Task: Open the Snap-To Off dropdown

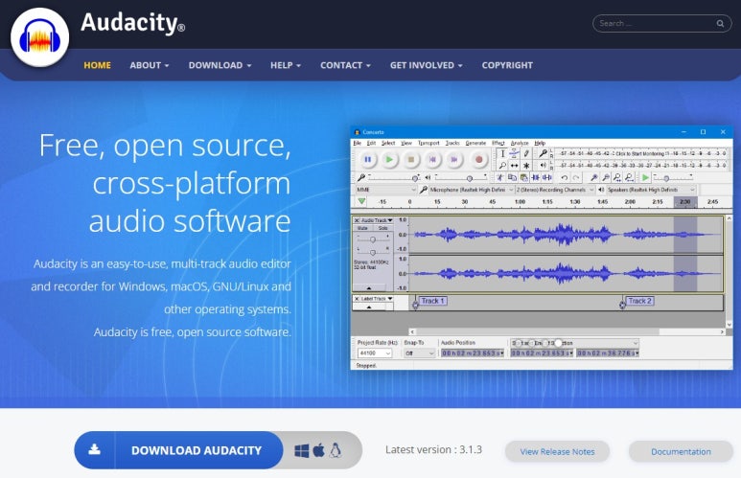Action: pos(419,353)
